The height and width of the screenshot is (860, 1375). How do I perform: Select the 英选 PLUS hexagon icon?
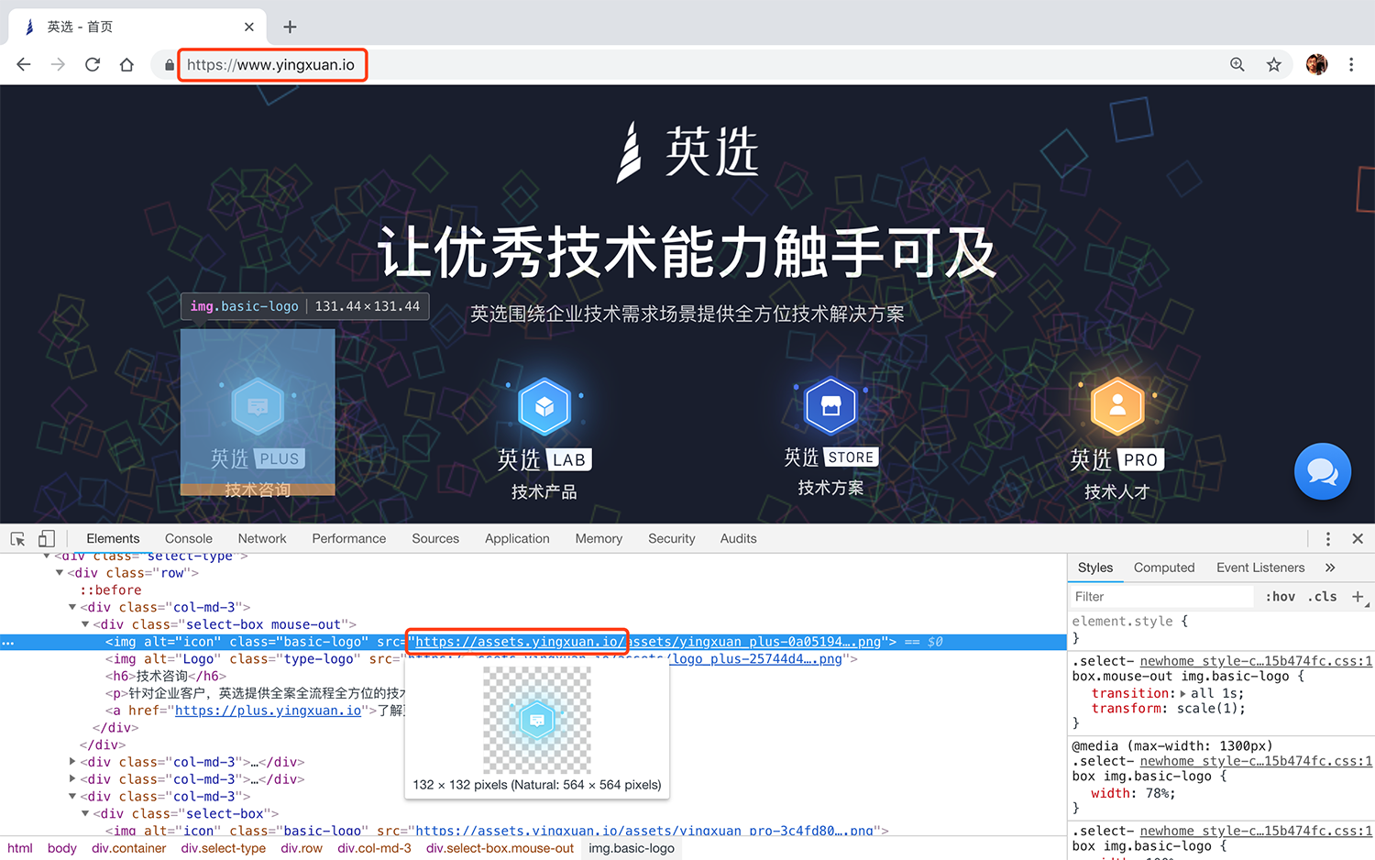click(x=258, y=405)
